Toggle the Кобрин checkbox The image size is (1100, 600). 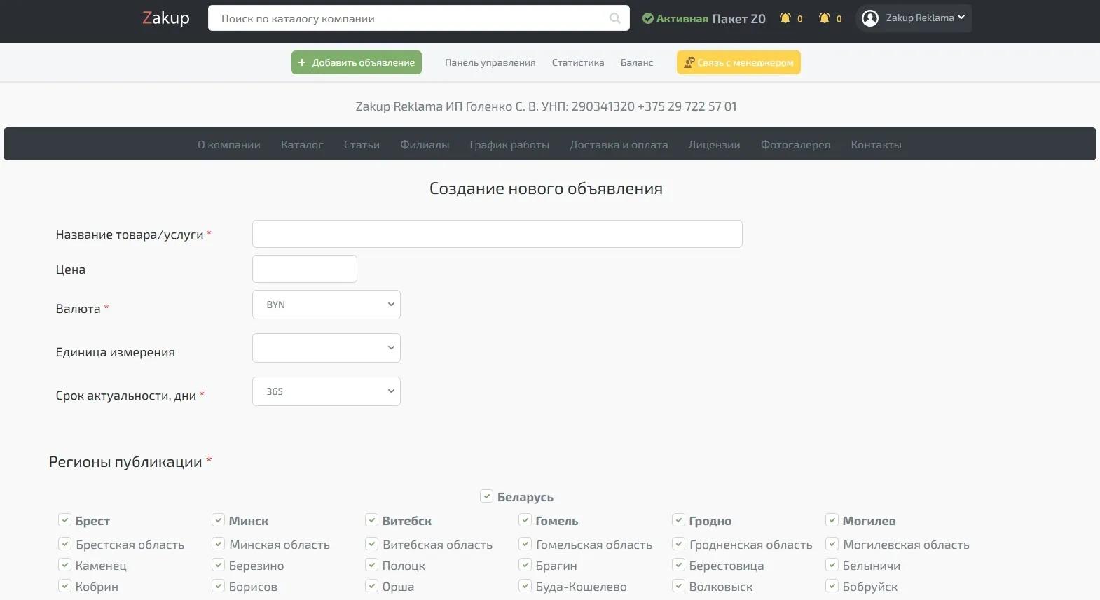coord(65,586)
